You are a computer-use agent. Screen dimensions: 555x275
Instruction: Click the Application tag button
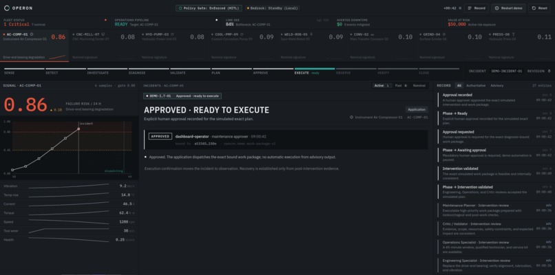[x=417, y=109]
